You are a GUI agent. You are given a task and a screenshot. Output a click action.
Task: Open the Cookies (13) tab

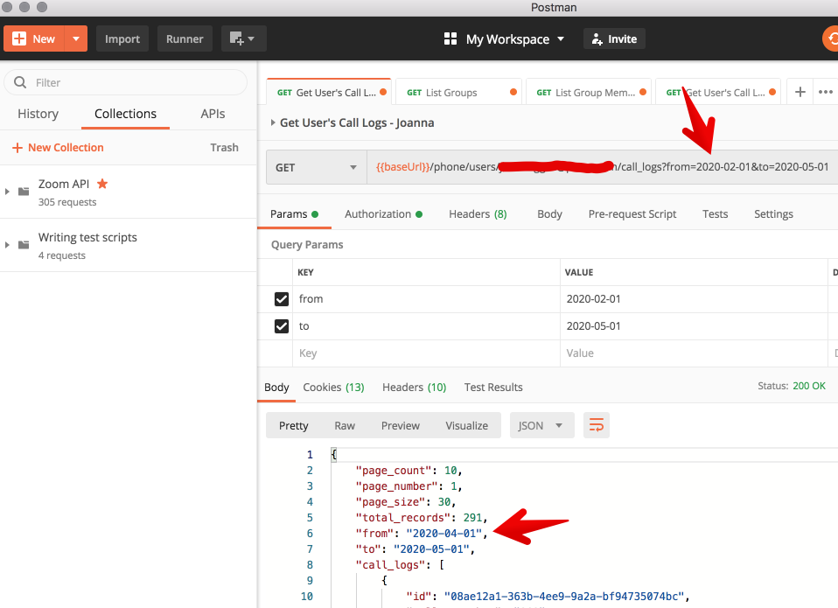point(333,388)
